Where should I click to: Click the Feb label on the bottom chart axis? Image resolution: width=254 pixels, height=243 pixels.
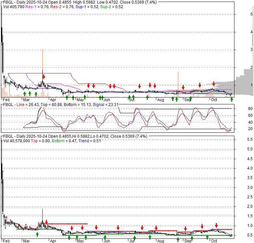coord(6,241)
